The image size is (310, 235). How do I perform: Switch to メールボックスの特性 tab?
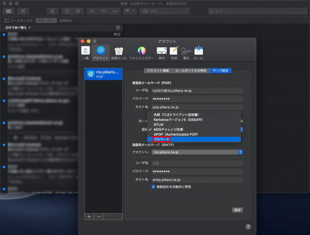190,70
